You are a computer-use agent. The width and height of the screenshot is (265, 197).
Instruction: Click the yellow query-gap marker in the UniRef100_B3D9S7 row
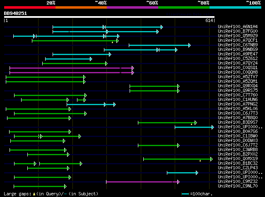point(191,124)
